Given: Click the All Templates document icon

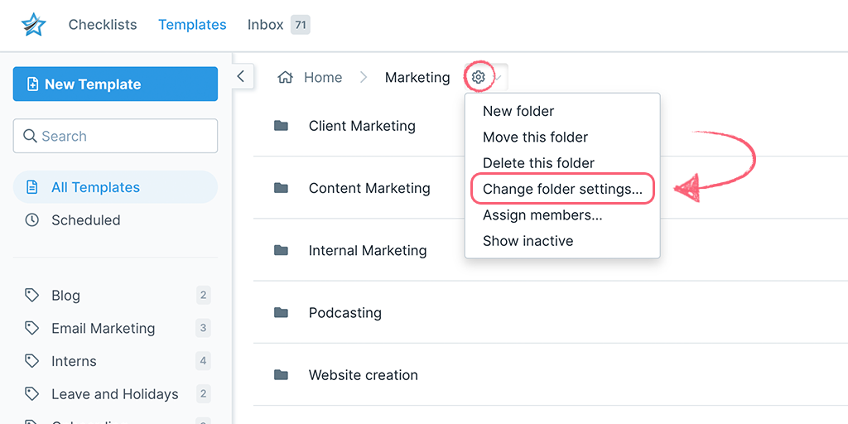Looking at the screenshot, I should tap(32, 187).
